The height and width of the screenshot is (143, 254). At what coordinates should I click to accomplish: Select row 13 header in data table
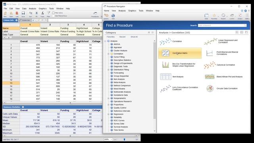[11, 83]
